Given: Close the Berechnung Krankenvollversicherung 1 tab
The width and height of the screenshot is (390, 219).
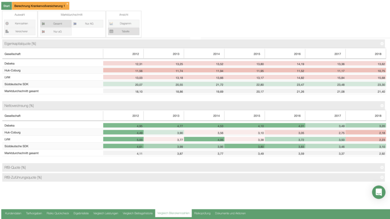Looking at the screenshot, I should pos(67,4).
